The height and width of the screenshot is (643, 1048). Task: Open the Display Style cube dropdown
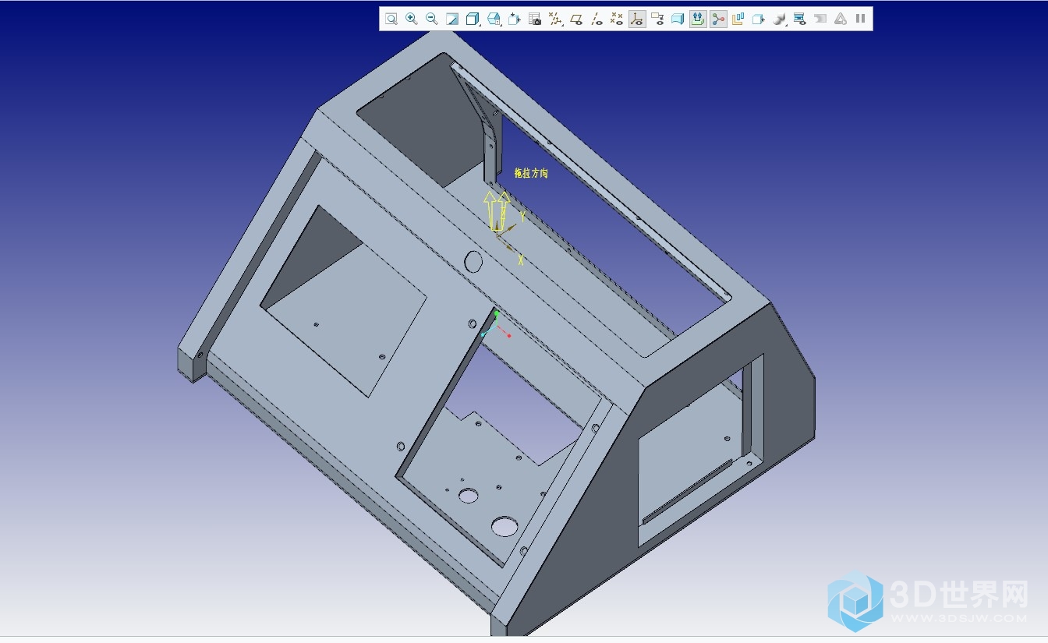click(x=473, y=19)
